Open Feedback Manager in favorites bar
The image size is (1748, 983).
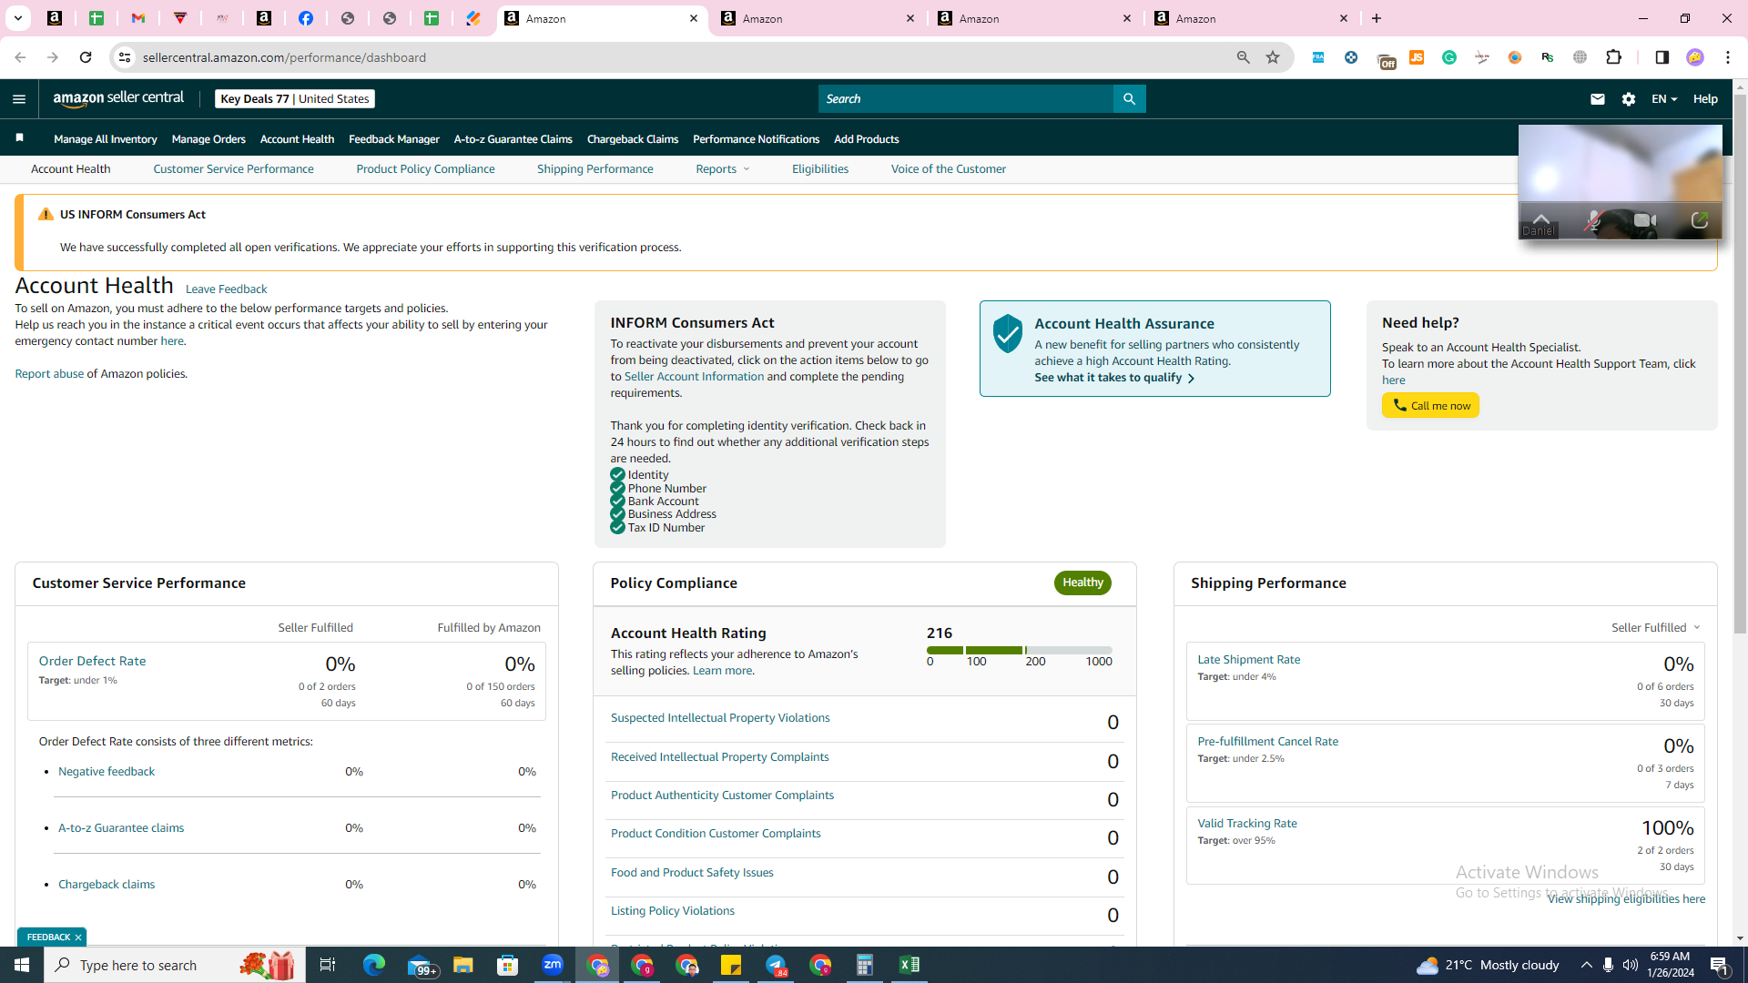394,139
